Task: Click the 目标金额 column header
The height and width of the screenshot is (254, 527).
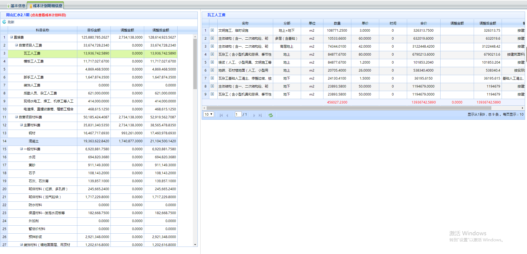Action: [94, 30]
